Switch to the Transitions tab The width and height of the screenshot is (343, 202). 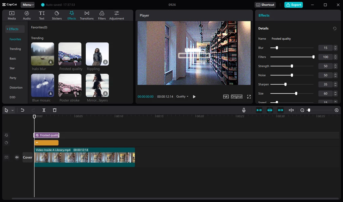[87, 15]
